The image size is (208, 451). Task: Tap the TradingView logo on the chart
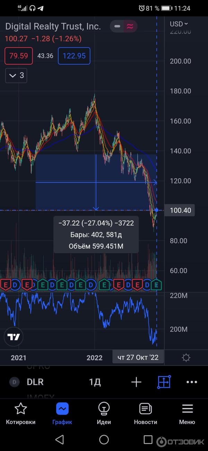[x=14, y=337]
